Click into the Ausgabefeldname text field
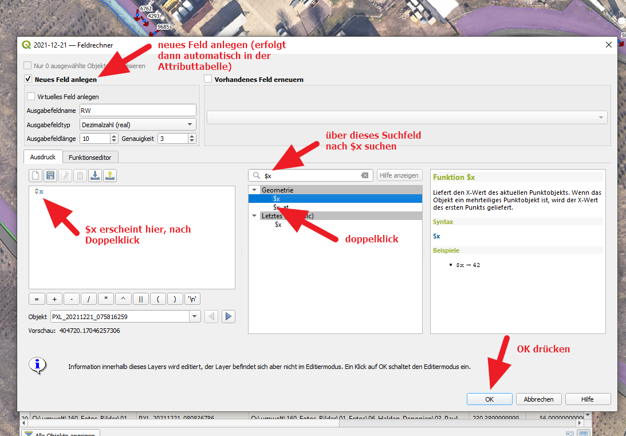This screenshot has height=436, width=626. coord(137,111)
